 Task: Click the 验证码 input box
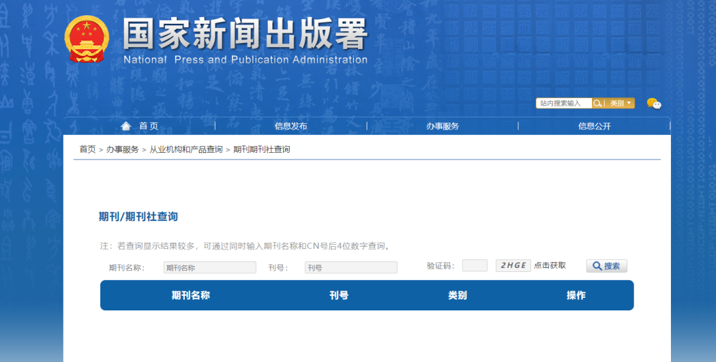pos(475,265)
